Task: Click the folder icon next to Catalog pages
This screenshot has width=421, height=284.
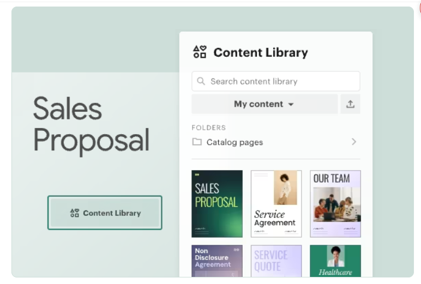Action: (197, 142)
